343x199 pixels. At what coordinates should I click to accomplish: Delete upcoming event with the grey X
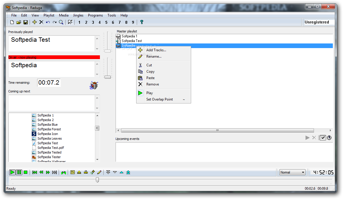tap(314, 138)
